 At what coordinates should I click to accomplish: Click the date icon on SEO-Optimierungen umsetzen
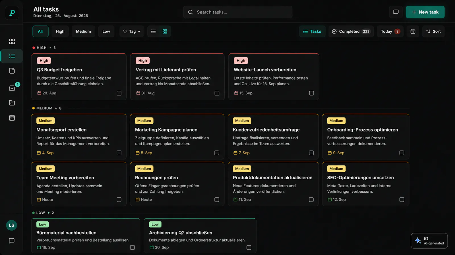pyautogui.click(x=330, y=199)
